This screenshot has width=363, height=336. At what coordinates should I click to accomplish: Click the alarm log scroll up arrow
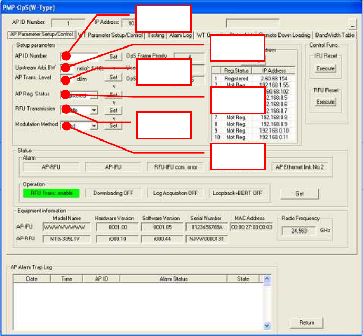(267, 279)
